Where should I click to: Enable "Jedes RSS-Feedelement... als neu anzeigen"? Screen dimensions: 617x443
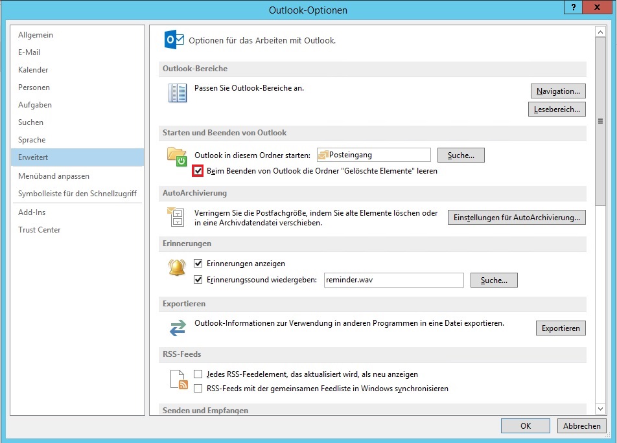(x=198, y=374)
